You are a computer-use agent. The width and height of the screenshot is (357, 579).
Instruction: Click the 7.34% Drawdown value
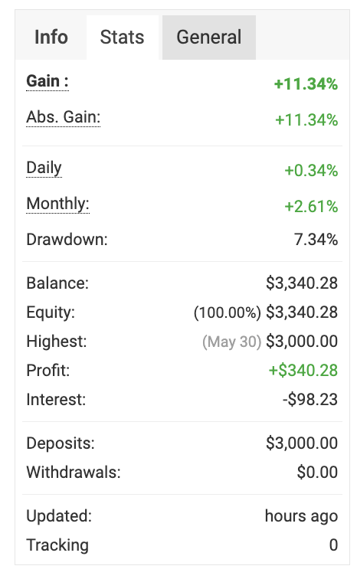pyautogui.click(x=316, y=239)
